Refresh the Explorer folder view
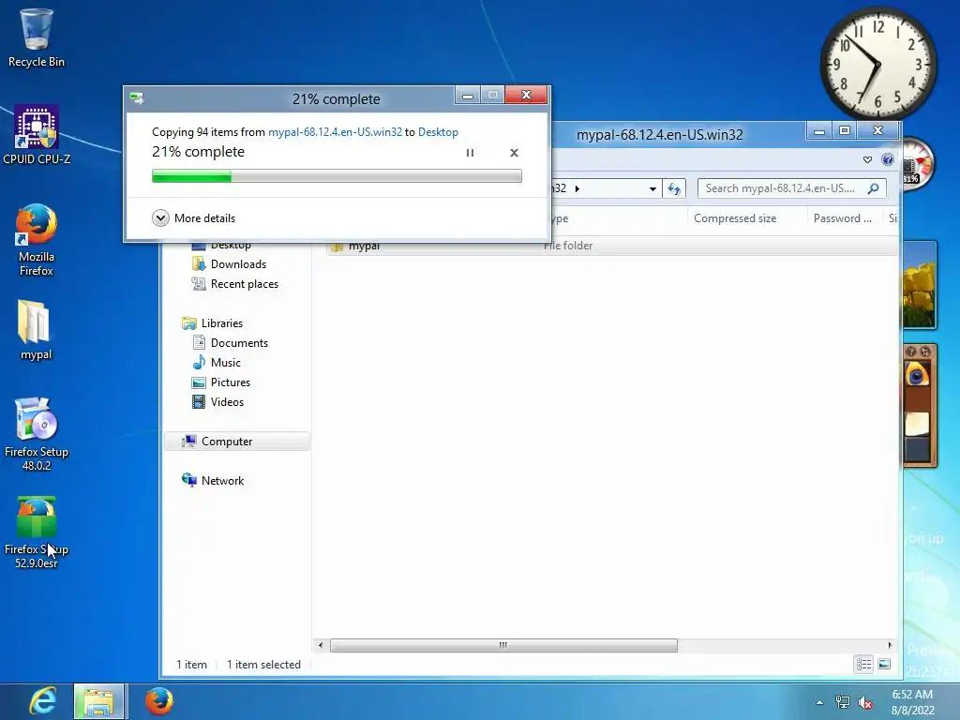960x720 pixels. [x=674, y=188]
